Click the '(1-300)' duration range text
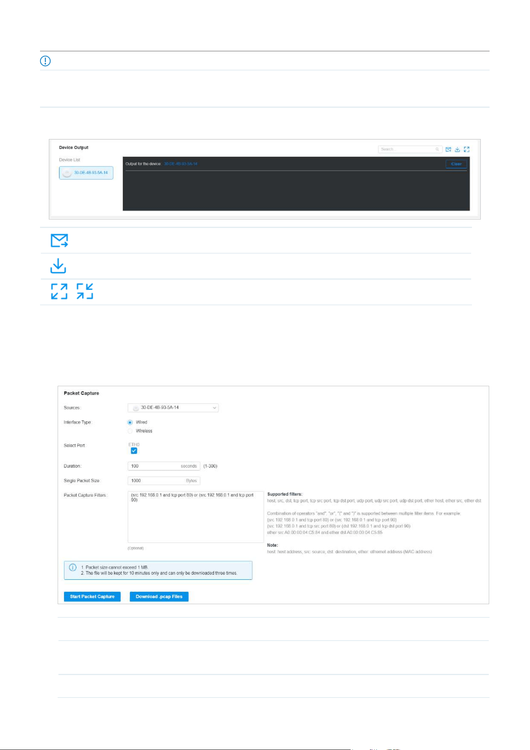 pyautogui.click(x=210, y=466)
